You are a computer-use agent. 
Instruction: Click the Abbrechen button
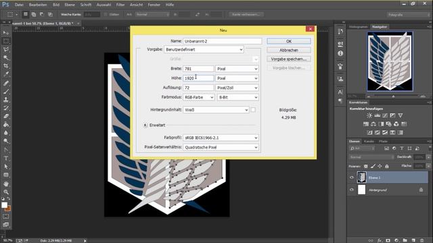[289, 50]
